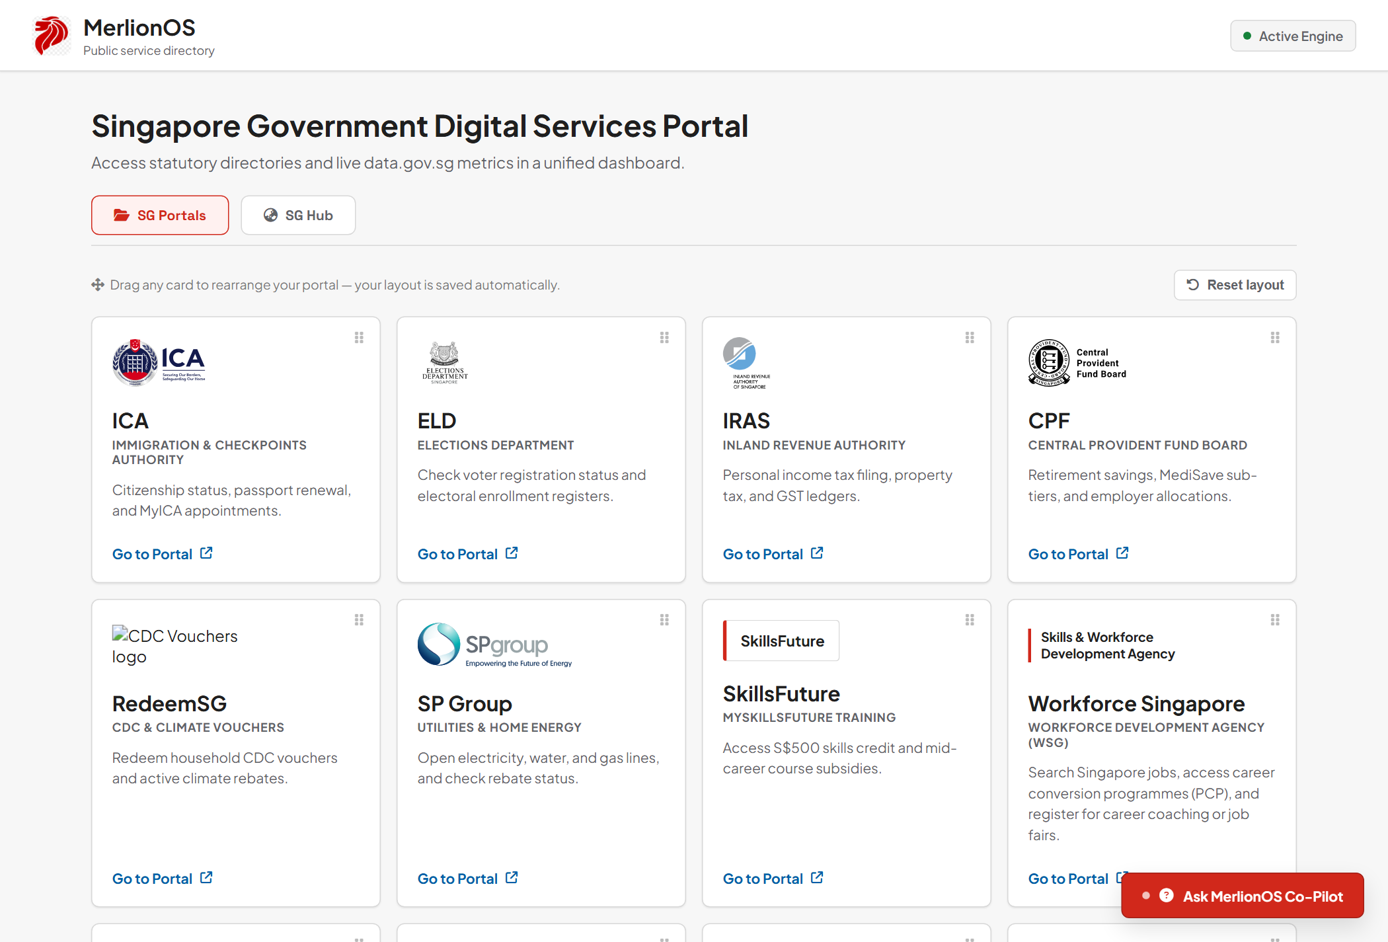Click the 'Public service directory' tagline
The height and width of the screenshot is (942, 1388).
point(149,50)
